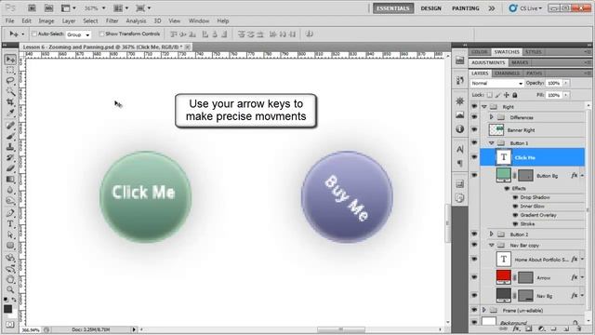Select the Arrow layer red thumbnail
Viewport: 595px width, 335px height.
pos(504,277)
